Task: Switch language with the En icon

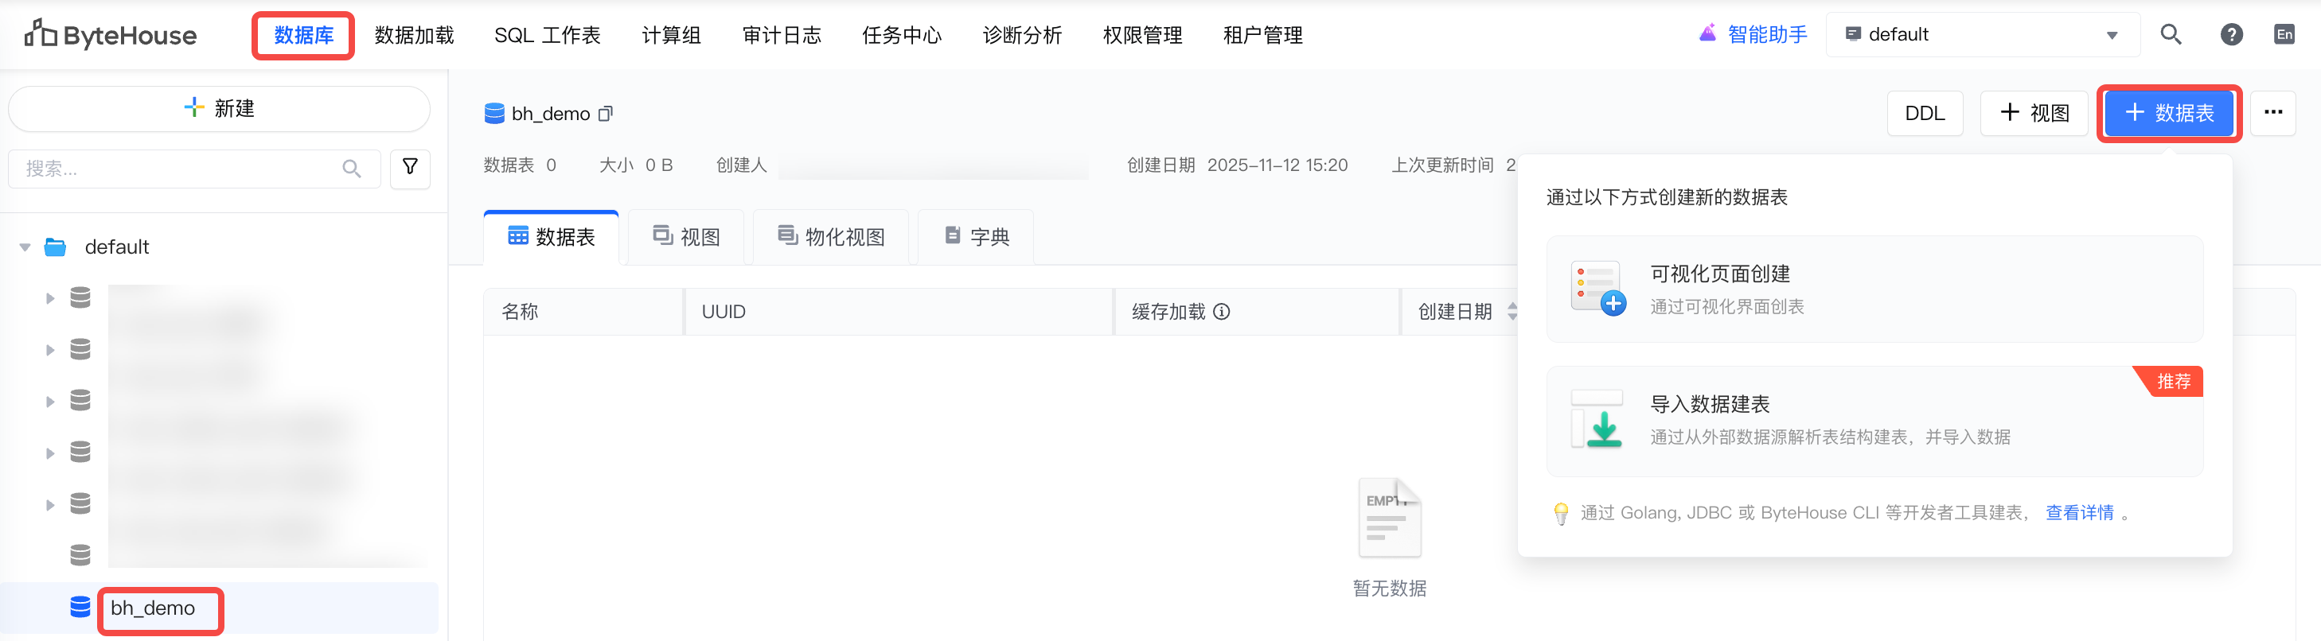Action: click(x=2284, y=34)
